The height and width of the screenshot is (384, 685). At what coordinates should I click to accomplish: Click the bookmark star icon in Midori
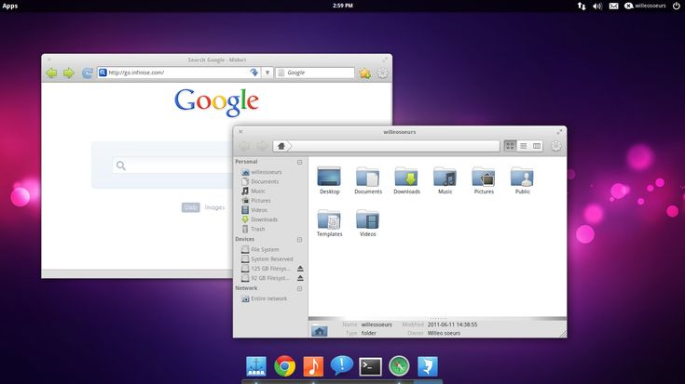pyautogui.click(x=364, y=73)
